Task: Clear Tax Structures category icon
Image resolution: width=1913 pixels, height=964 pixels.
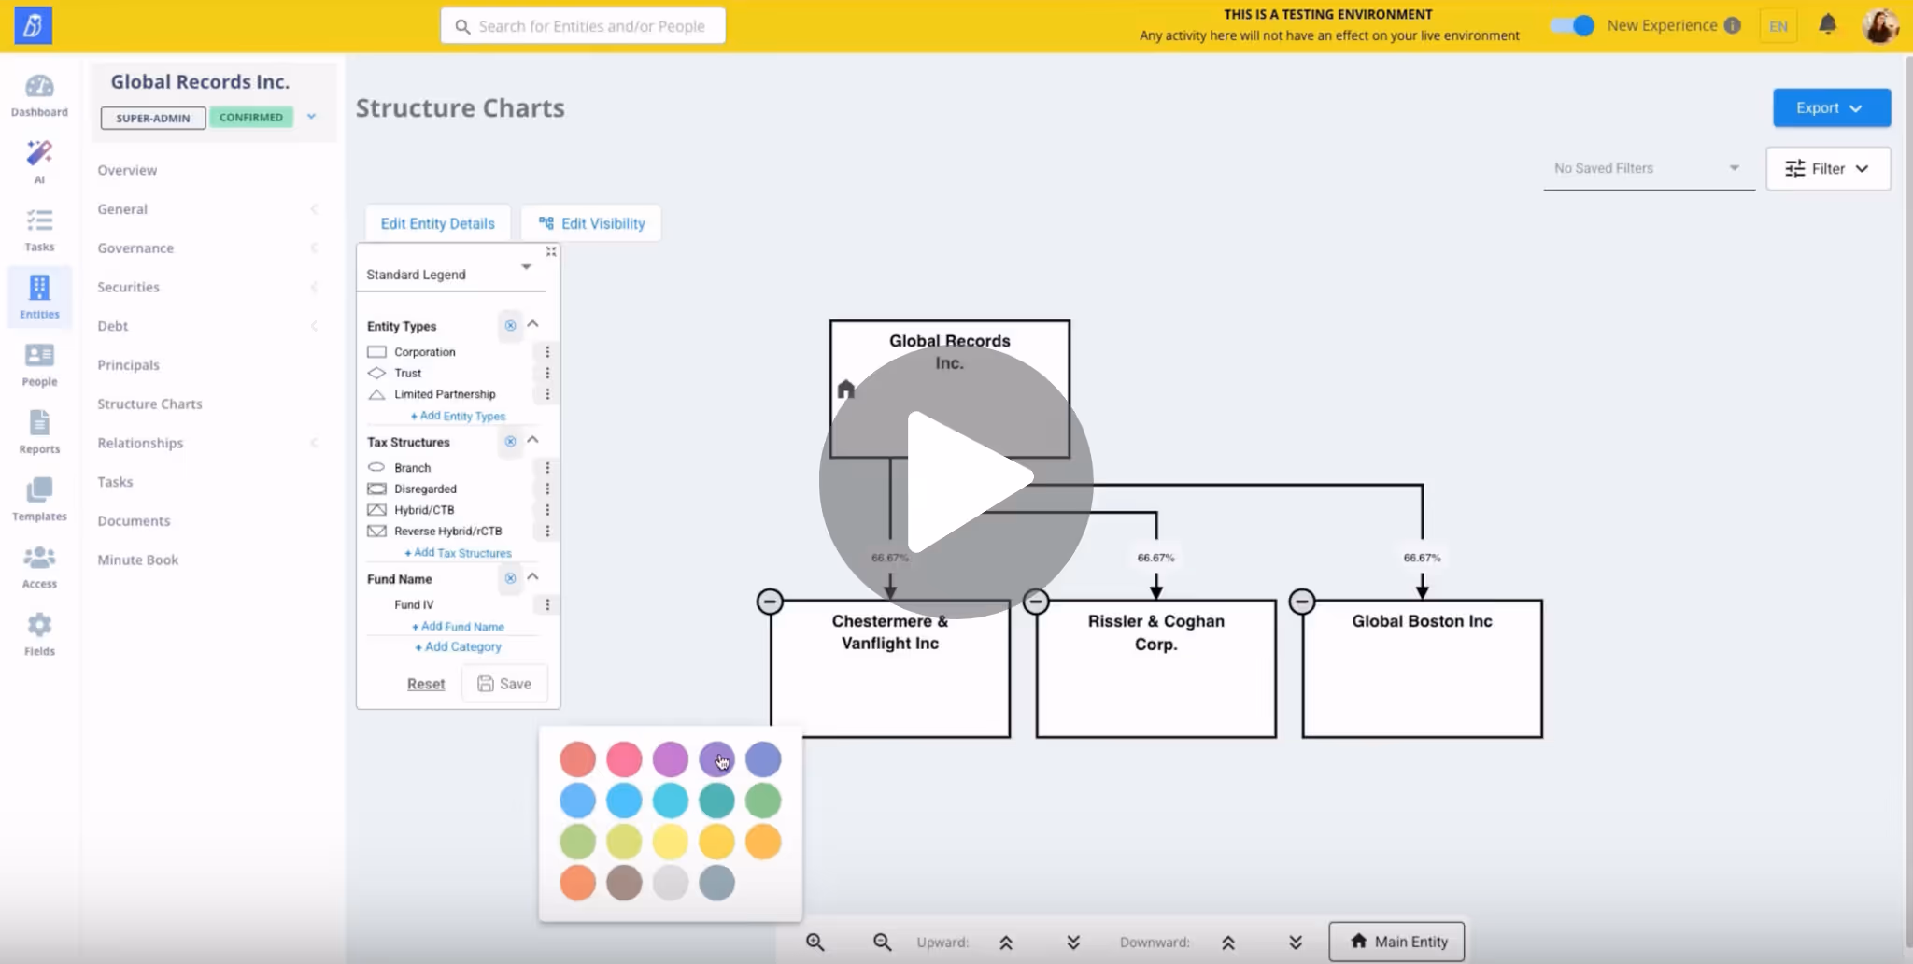Action: [510, 442]
